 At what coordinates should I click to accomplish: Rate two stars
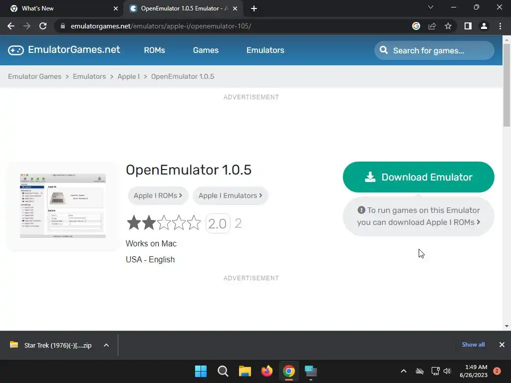click(x=149, y=223)
